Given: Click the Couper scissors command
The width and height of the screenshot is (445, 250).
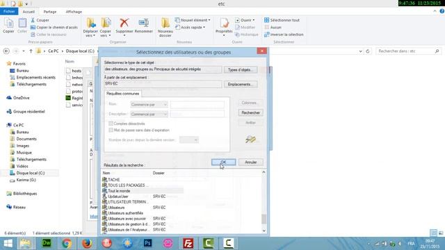Looking at the screenshot, I should [x=40, y=20].
